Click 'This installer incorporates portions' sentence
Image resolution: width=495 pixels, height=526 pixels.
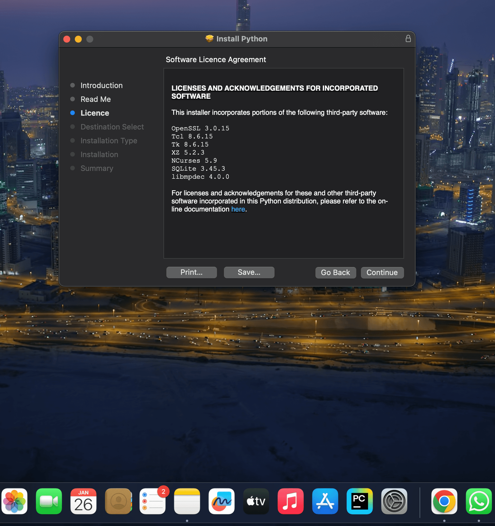pos(279,113)
